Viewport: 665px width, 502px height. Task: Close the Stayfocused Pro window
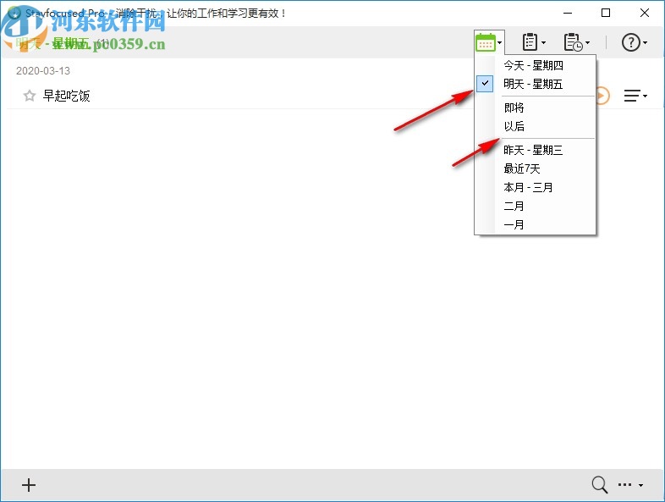click(645, 14)
